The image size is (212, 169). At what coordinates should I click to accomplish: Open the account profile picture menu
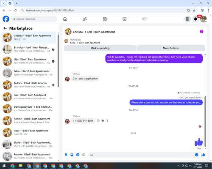click(204, 19)
